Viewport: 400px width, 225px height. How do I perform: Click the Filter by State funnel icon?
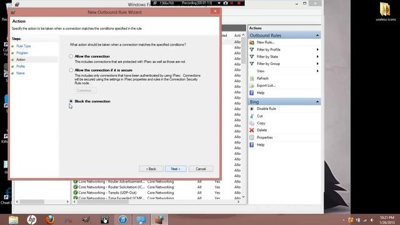click(252, 57)
